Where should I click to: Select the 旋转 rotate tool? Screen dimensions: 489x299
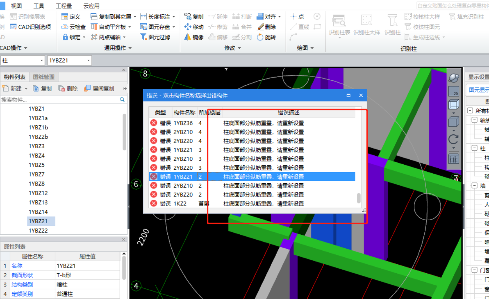click(x=266, y=37)
